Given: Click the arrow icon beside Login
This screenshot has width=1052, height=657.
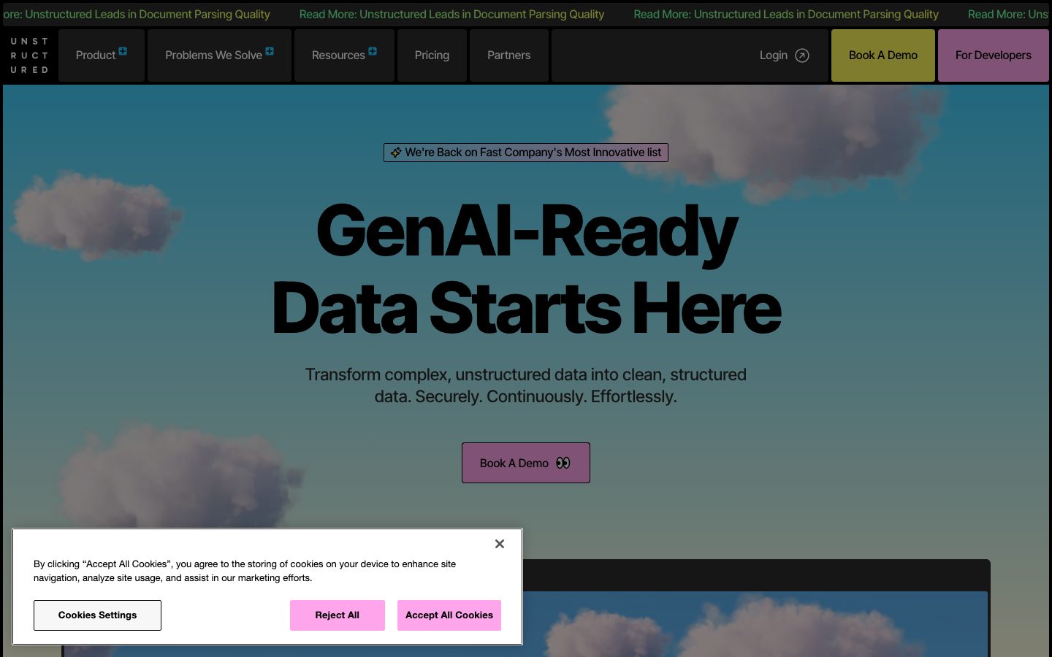Looking at the screenshot, I should (x=802, y=55).
